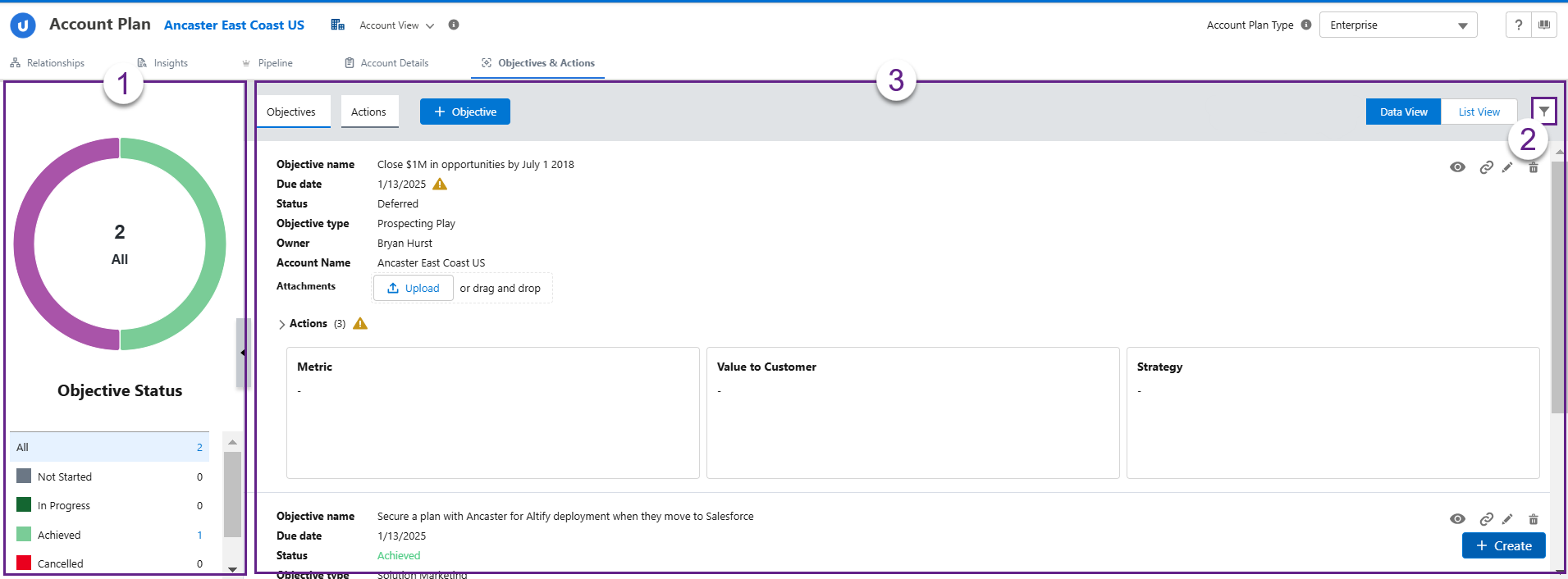Toggle visibility eye for Secure a plan objective
Screen dimensions: 1568x579
point(1457,519)
